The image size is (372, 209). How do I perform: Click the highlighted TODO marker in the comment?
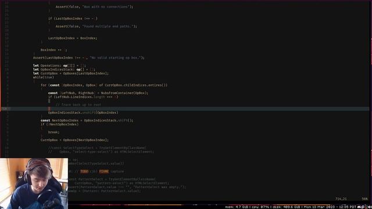pyautogui.click(x=84, y=171)
